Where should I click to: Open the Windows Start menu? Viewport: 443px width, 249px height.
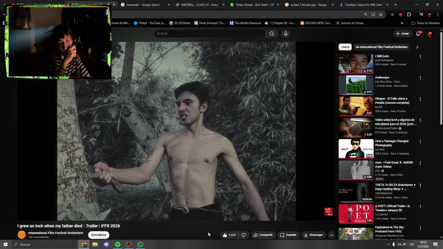pos(6,245)
